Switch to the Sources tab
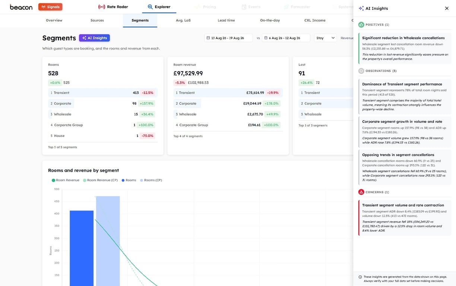 click(x=97, y=20)
